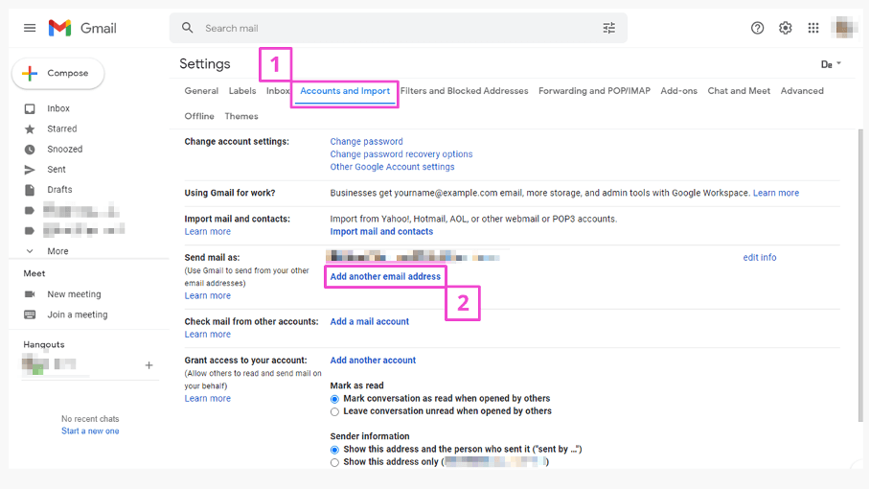The height and width of the screenshot is (489, 870).
Task: Select Mark conversation as read when opened
Action: pyautogui.click(x=334, y=399)
